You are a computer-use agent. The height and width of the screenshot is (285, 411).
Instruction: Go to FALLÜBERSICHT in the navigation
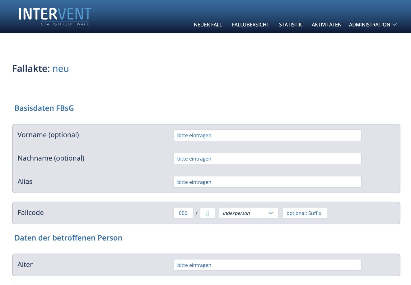[x=250, y=25]
